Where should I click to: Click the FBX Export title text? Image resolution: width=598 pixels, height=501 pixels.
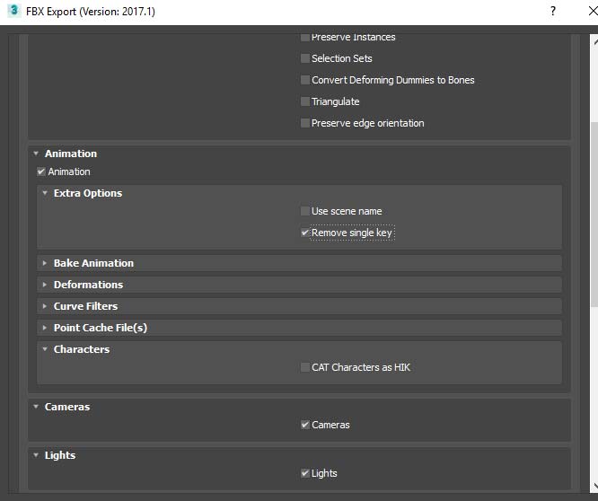pos(91,12)
